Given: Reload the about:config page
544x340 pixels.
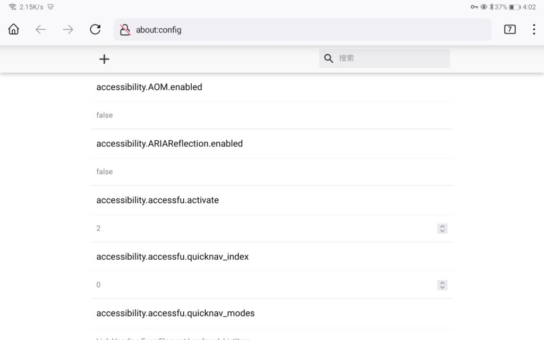Looking at the screenshot, I should [95, 30].
